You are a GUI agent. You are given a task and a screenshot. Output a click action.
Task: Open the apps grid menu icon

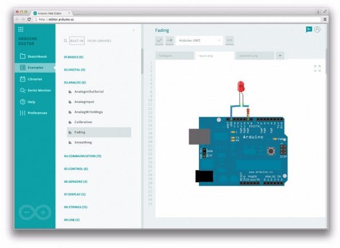point(21,29)
